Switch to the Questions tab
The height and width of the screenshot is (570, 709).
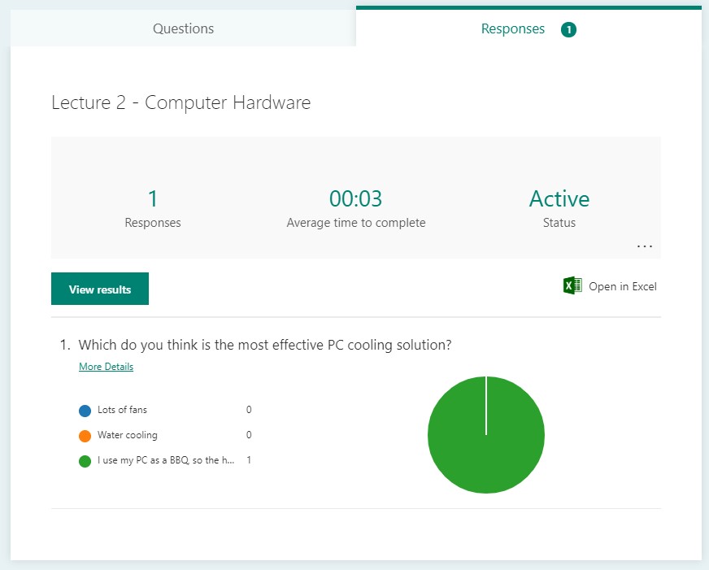pos(183,28)
